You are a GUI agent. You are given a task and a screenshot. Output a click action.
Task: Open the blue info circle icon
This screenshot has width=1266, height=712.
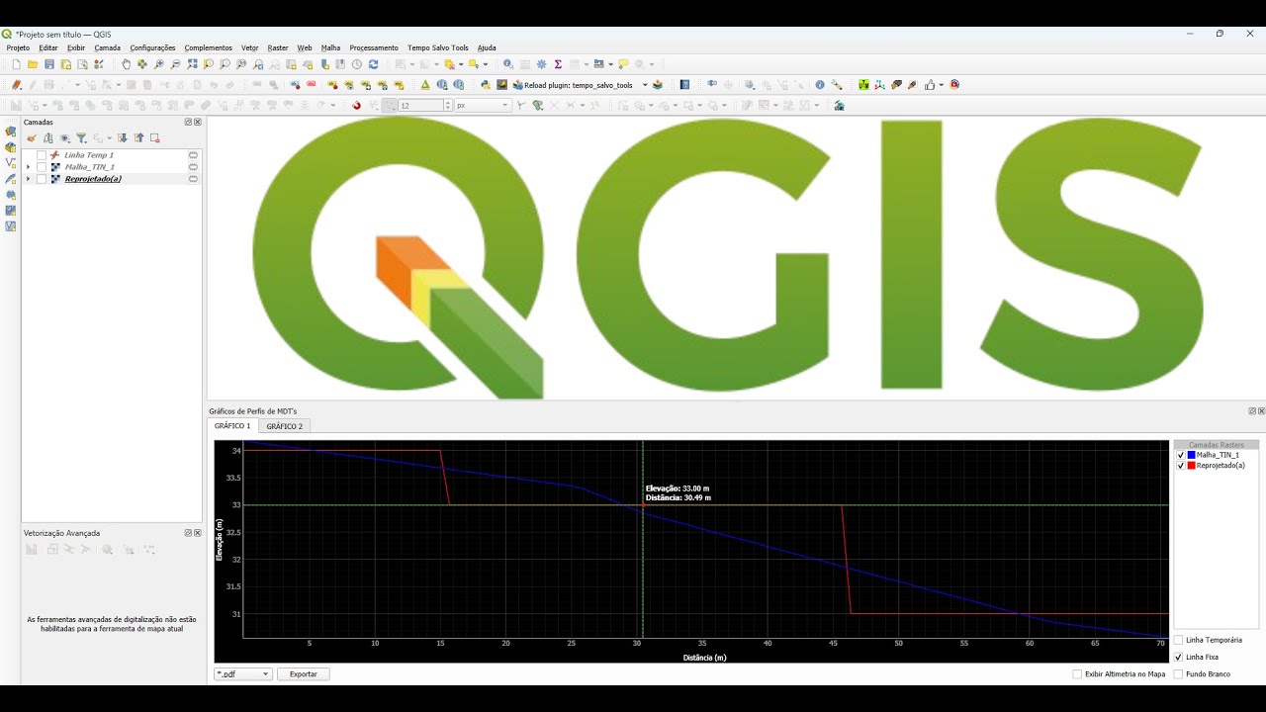point(819,85)
